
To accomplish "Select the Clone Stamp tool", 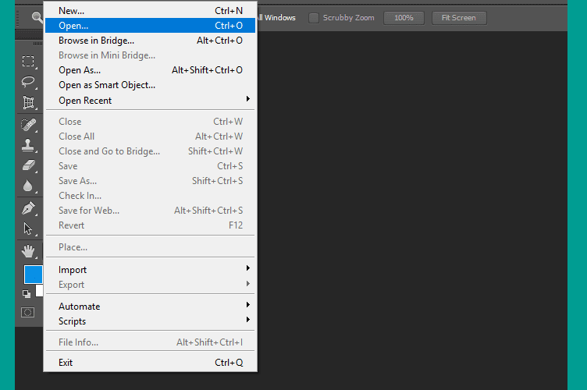I will click(x=28, y=145).
